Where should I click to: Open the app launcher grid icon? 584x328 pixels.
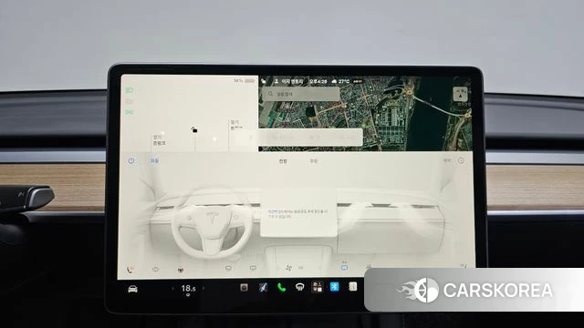click(318, 287)
